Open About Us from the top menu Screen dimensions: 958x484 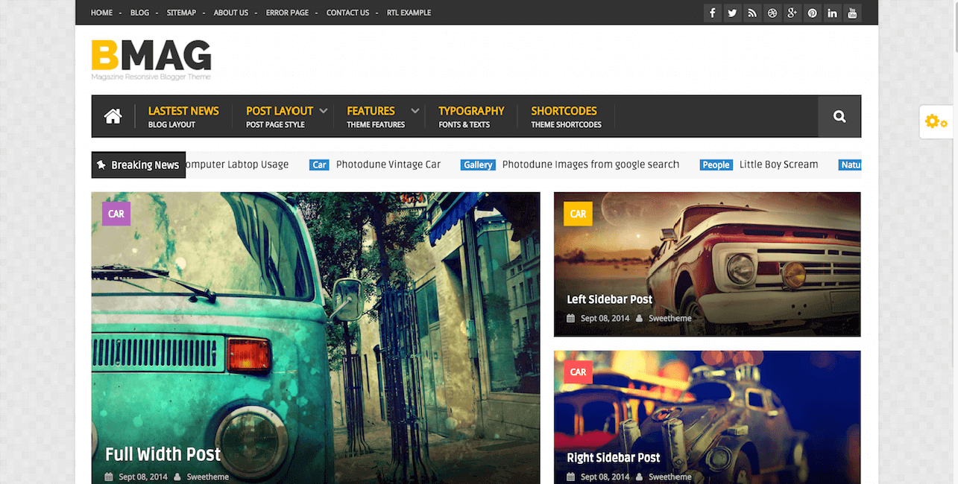coord(231,13)
